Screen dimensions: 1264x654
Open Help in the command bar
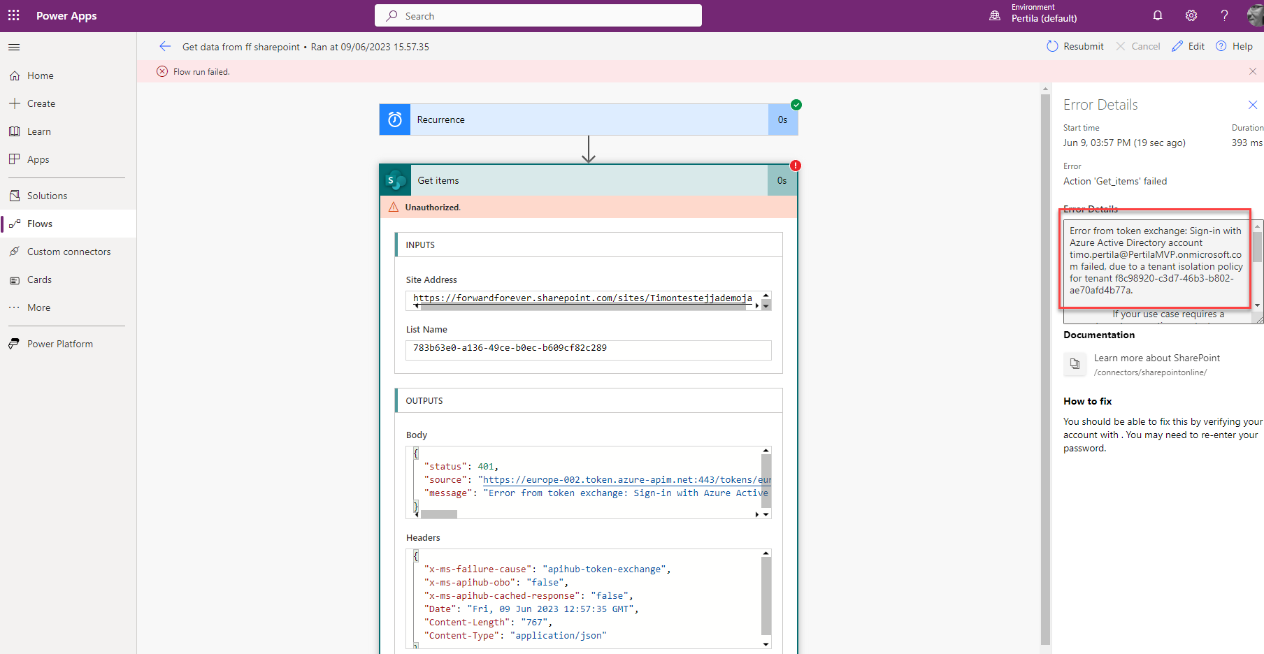(x=1234, y=46)
